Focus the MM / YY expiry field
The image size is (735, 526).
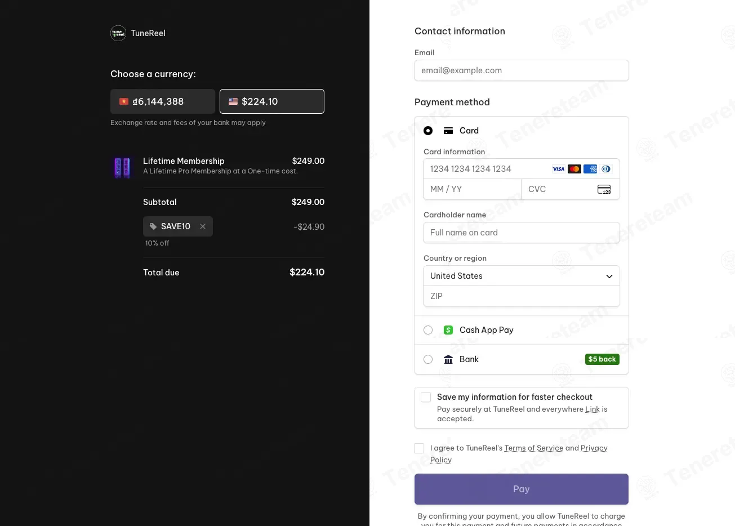(473, 189)
